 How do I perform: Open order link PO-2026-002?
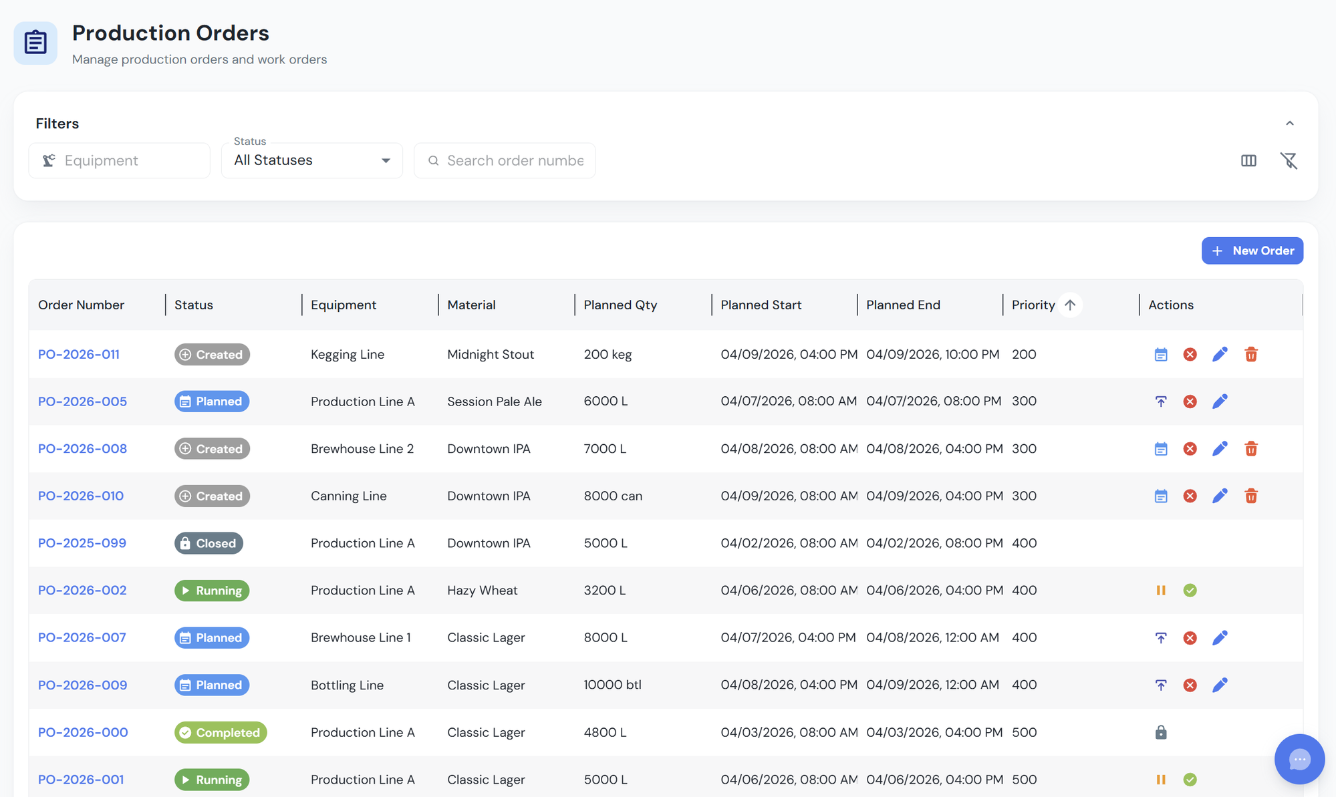click(82, 591)
